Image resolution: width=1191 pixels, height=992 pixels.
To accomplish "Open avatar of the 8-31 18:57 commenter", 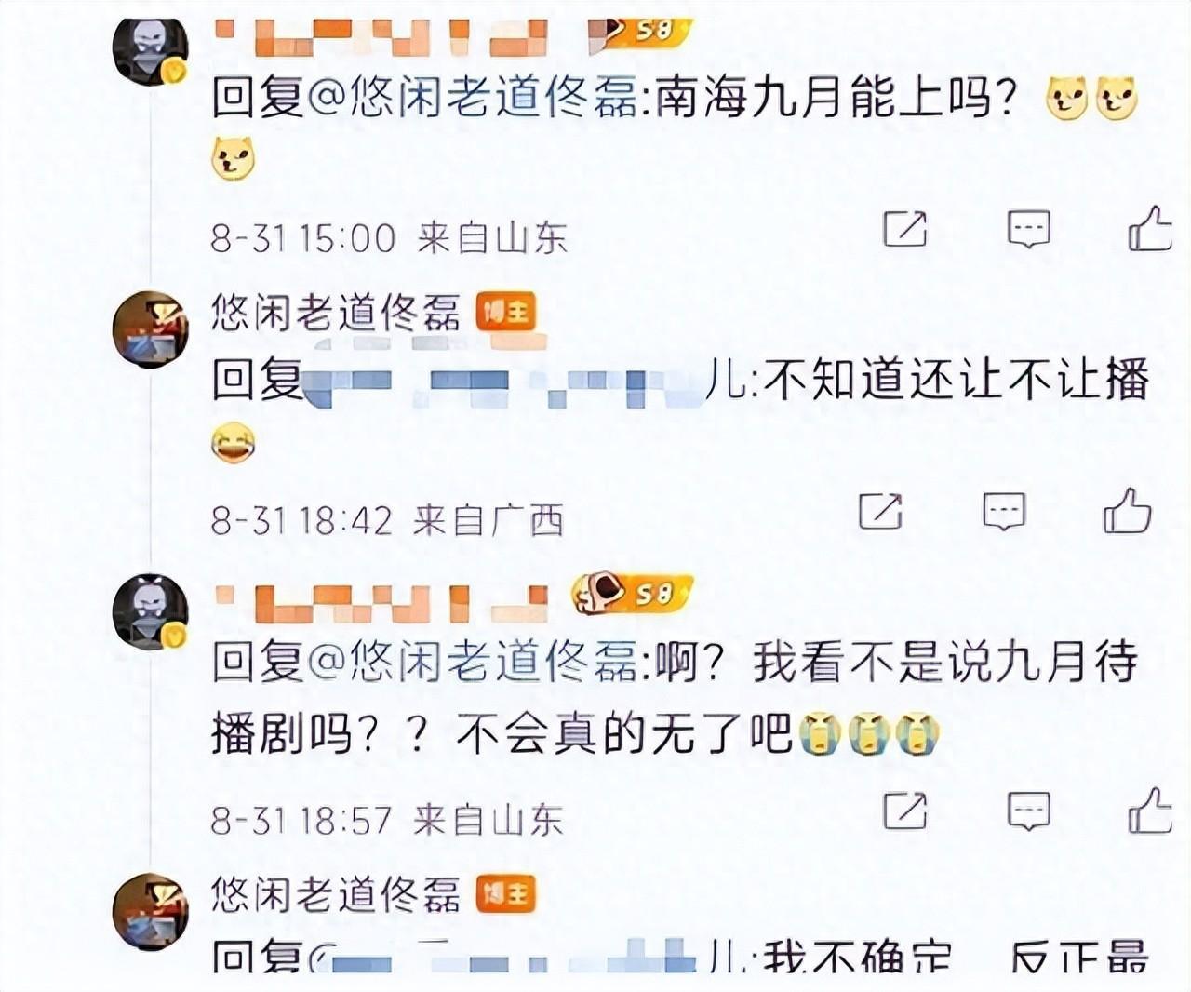I will point(150,611).
